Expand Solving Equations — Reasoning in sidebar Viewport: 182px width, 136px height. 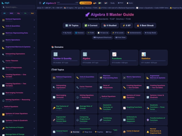[x=18, y=100]
